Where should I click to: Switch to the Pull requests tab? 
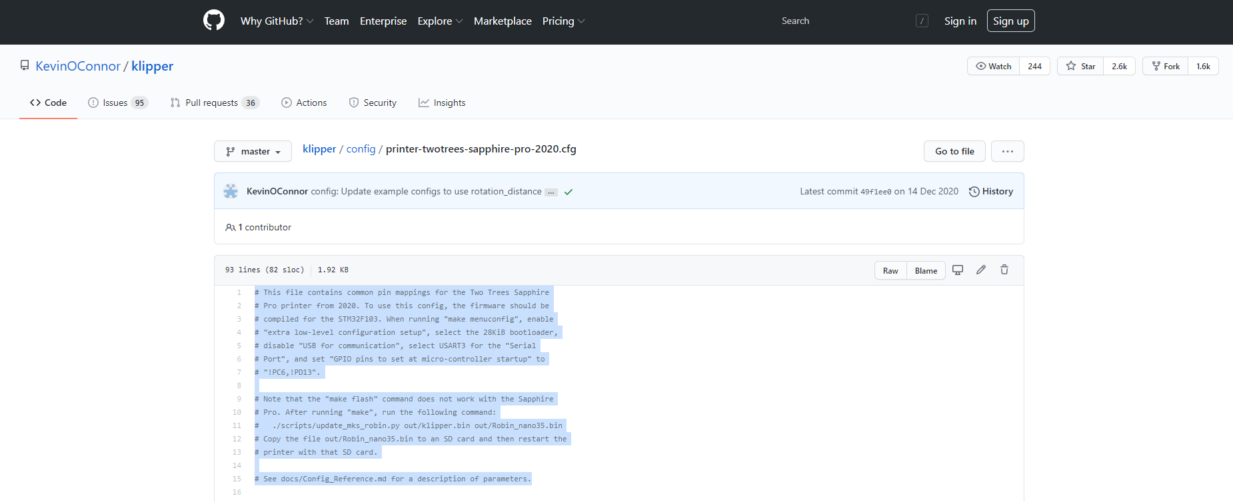[214, 103]
